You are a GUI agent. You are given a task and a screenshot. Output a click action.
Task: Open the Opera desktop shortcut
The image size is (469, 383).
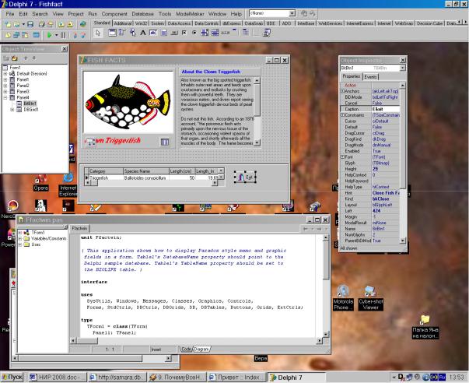[40, 183]
